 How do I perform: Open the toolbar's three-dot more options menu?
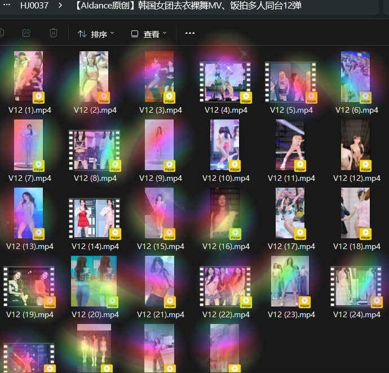coord(190,33)
